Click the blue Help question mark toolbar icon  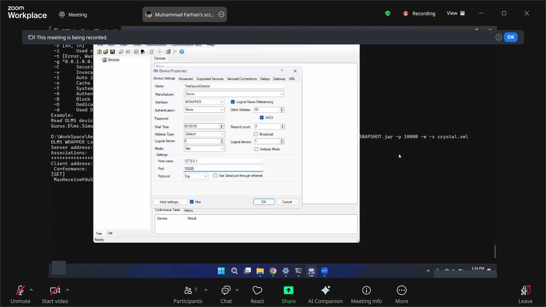[181, 52]
